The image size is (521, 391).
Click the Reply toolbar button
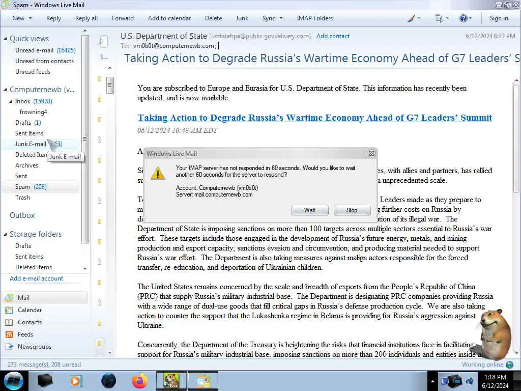(53, 18)
